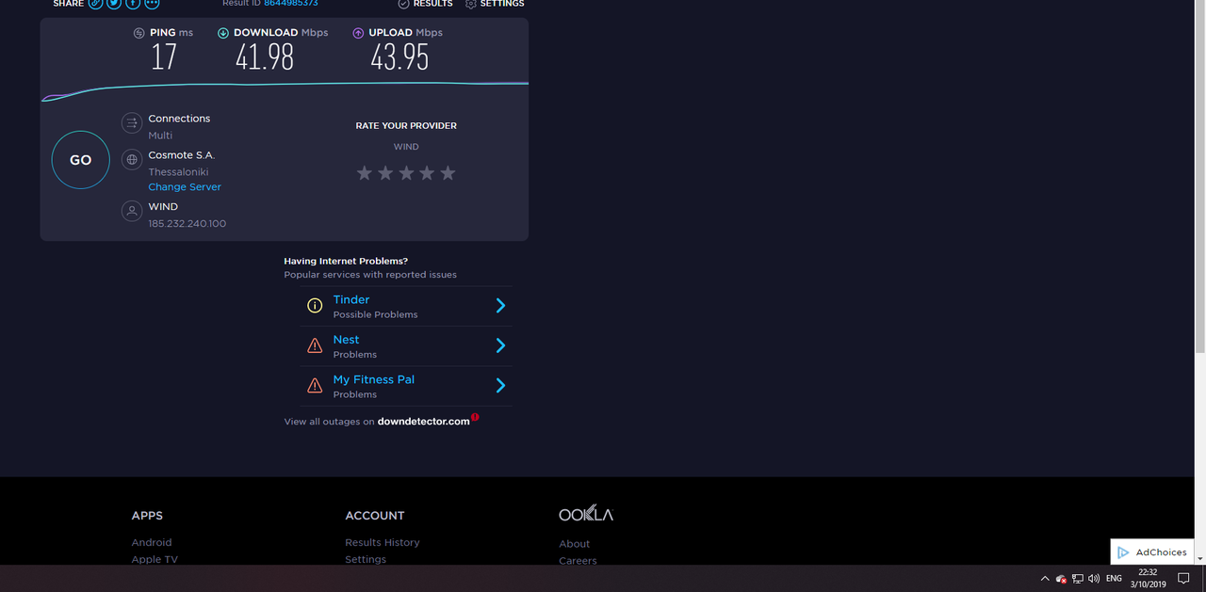Click the purple upload arrow icon
The width and height of the screenshot is (1206, 592).
[x=358, y=33]
